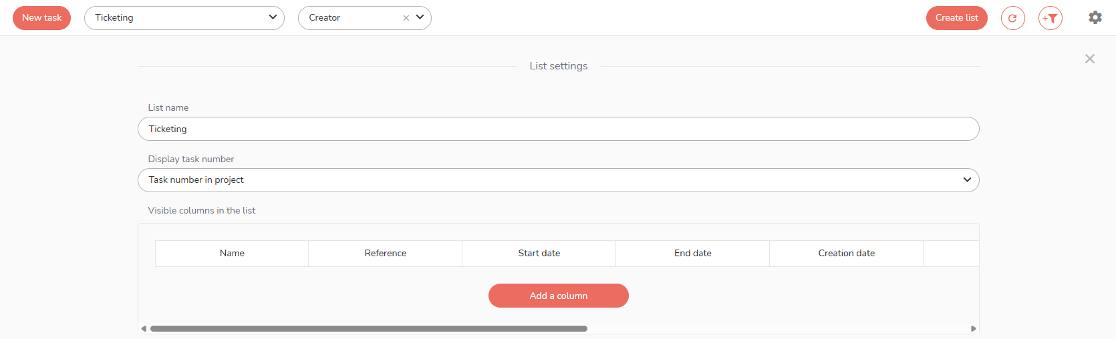Click the Add a column button
This screenshot has height=339, width=1116.
click(x=558, y=296)
